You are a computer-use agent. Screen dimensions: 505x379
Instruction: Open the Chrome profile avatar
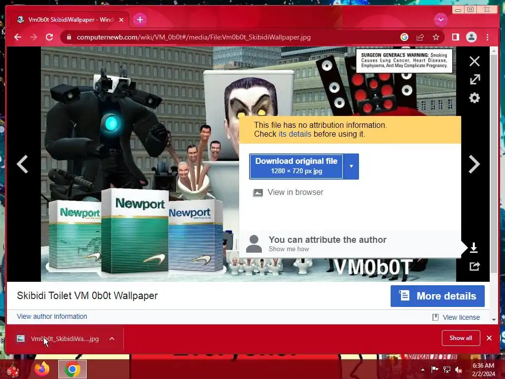coord(471,37)
